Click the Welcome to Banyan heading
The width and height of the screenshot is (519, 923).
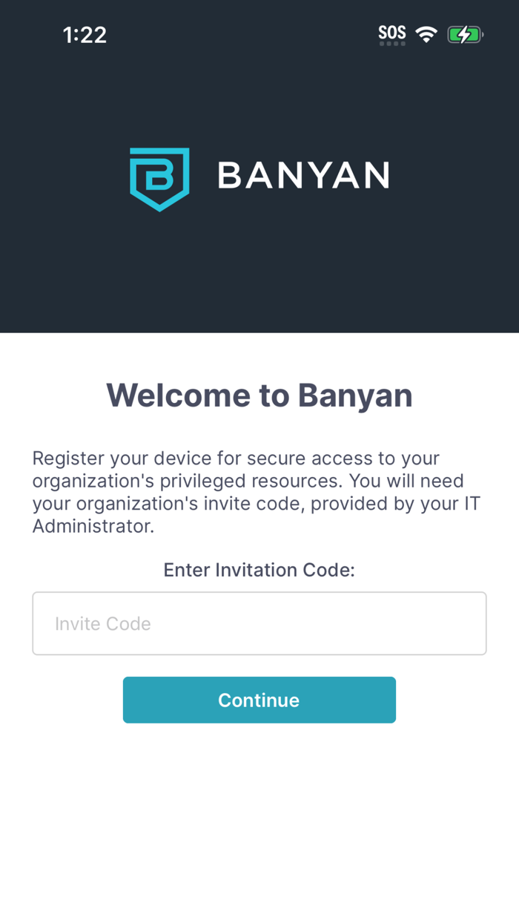coord(259,395)
